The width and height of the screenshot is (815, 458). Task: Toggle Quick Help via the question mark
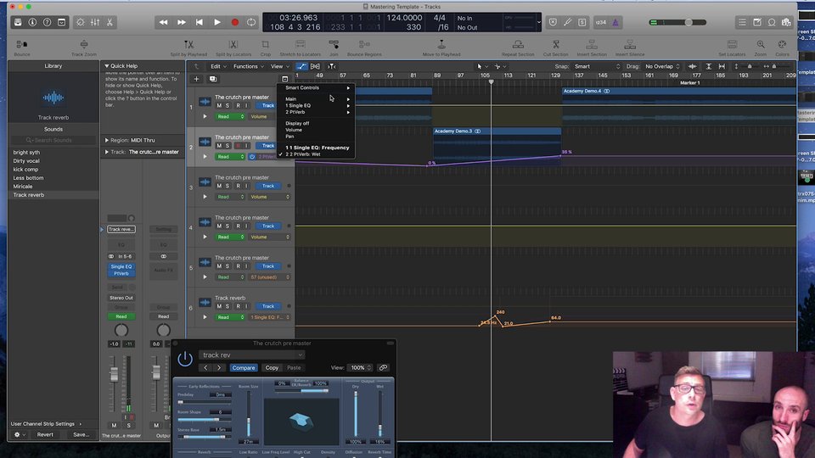click(x=47, y=22)
